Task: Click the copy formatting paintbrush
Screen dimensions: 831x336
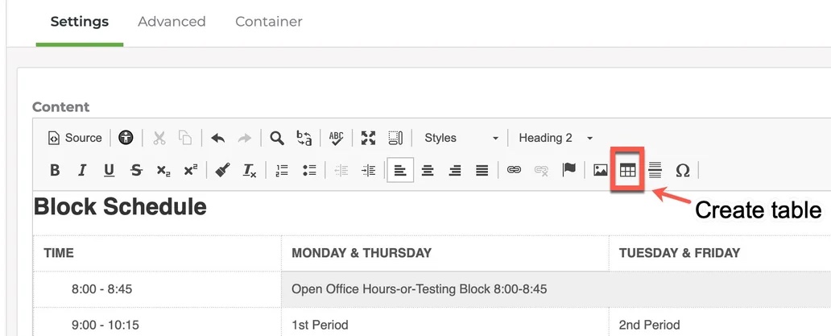Action: point(223,170)
